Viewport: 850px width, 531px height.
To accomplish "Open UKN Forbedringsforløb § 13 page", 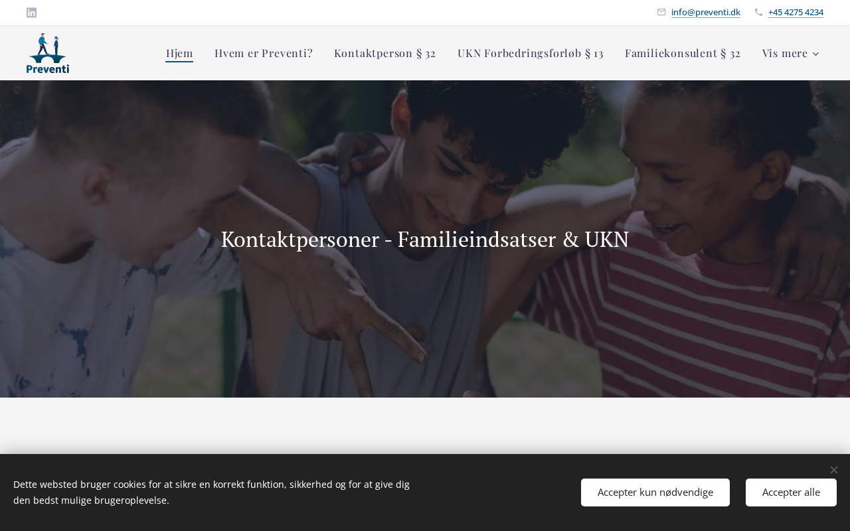I will 531,53.
